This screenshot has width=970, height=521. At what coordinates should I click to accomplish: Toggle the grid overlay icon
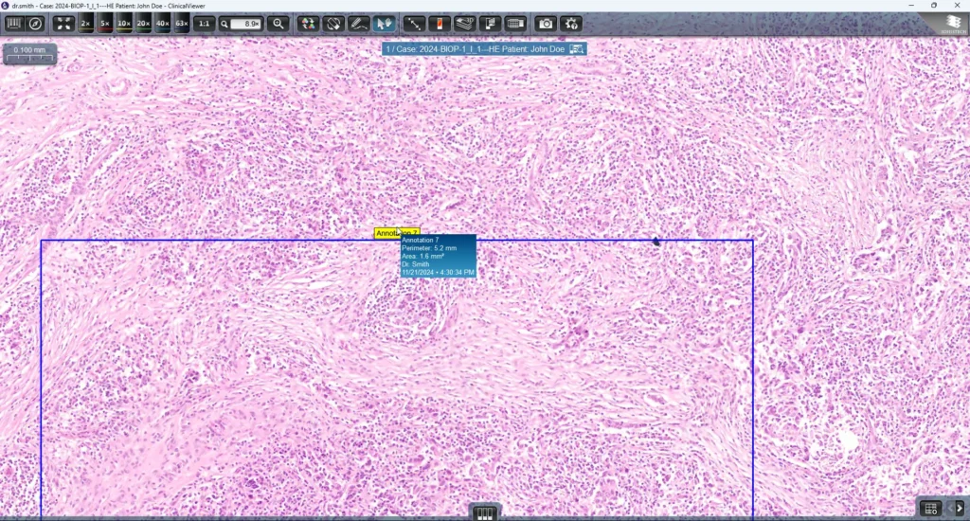pyautogui.click(x=515, y=24)
